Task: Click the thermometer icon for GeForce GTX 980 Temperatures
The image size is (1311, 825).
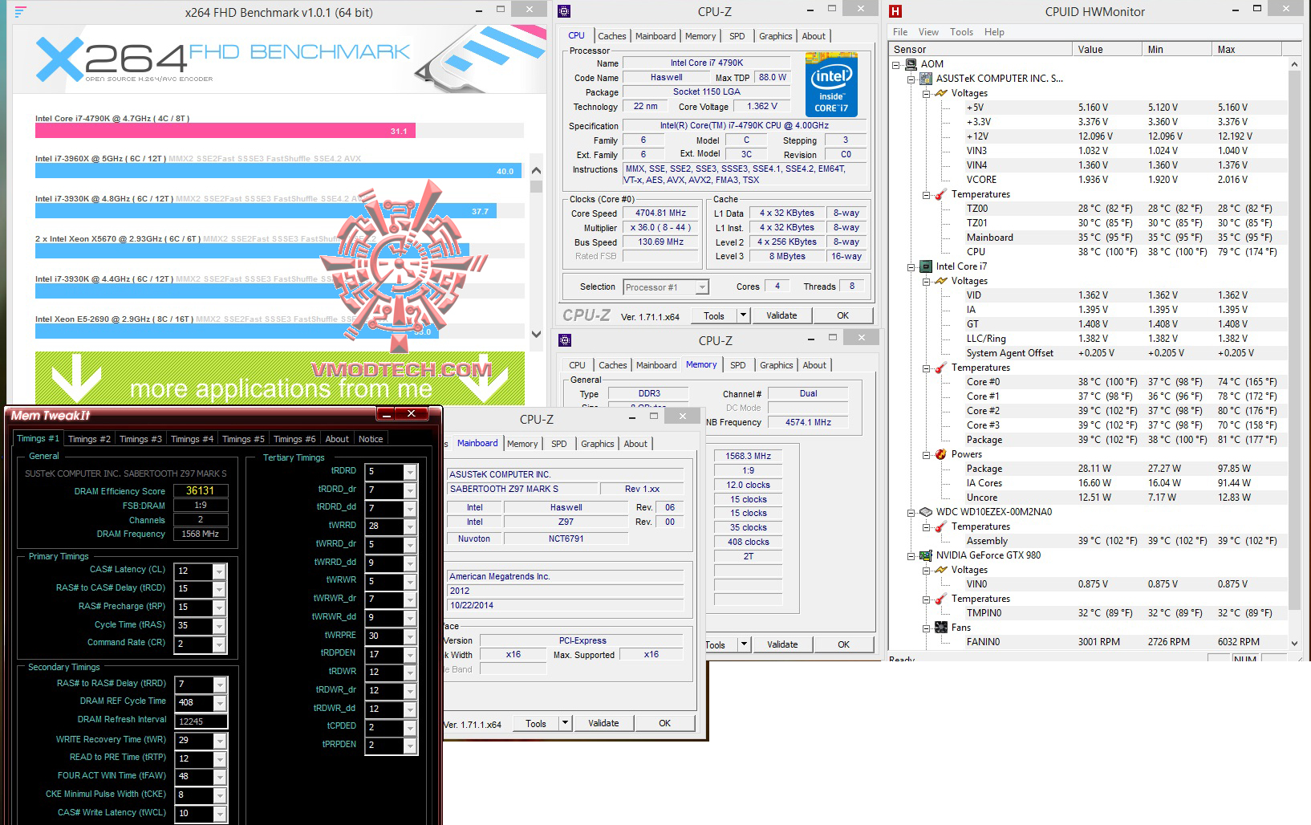Action: click(941, 599)
